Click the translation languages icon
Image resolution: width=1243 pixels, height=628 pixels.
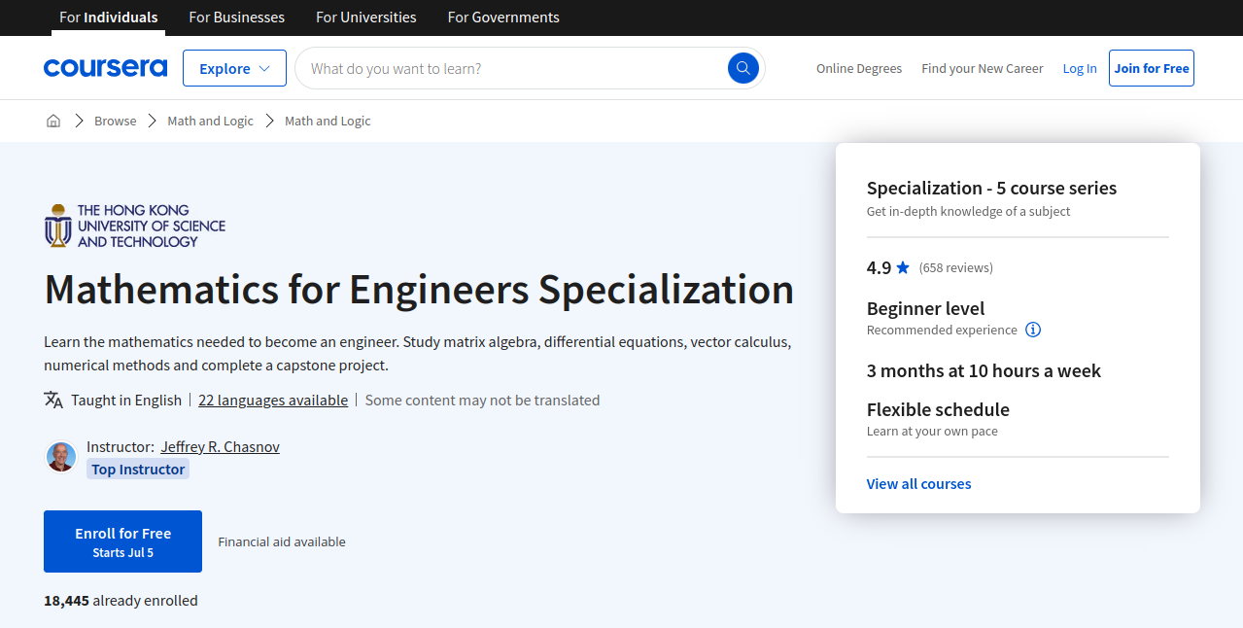[x=53, y=400]
